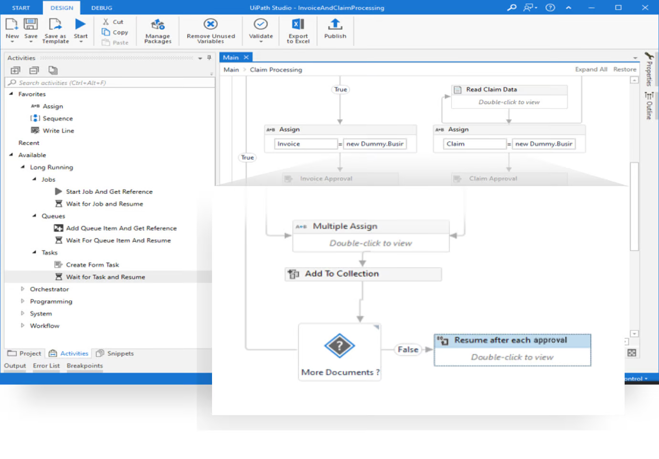Switch to the Project panel tab

coord(24,354)
